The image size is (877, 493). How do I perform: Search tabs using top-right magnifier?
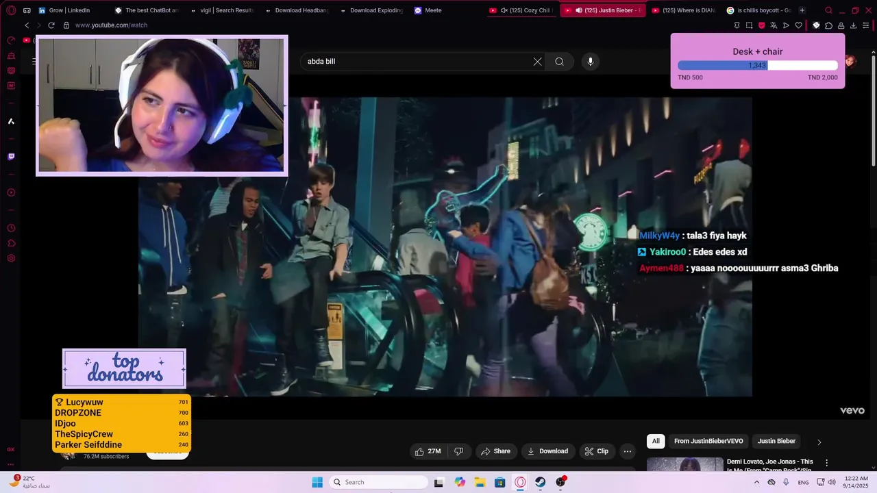828,10
